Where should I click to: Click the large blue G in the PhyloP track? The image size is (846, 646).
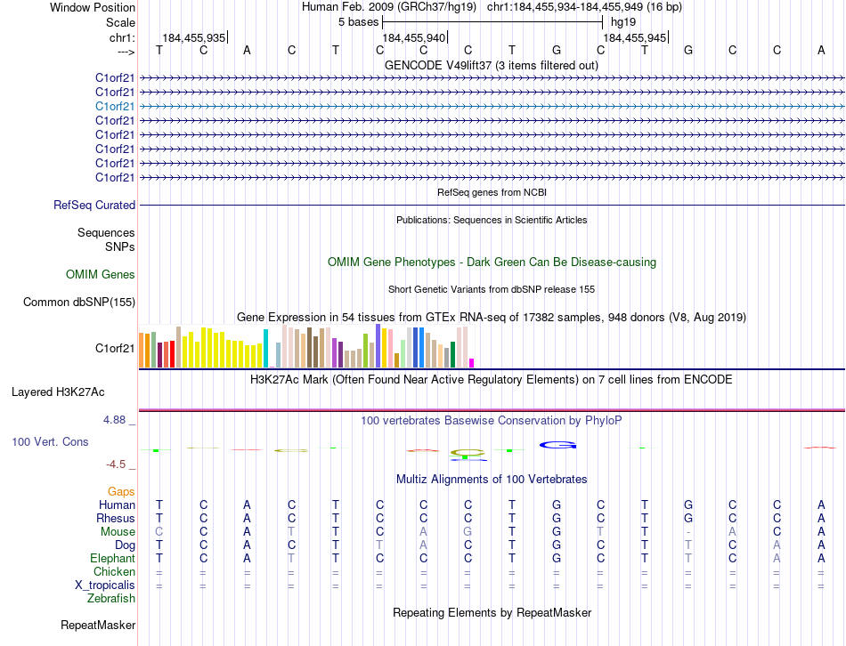(x=557, y=445)
